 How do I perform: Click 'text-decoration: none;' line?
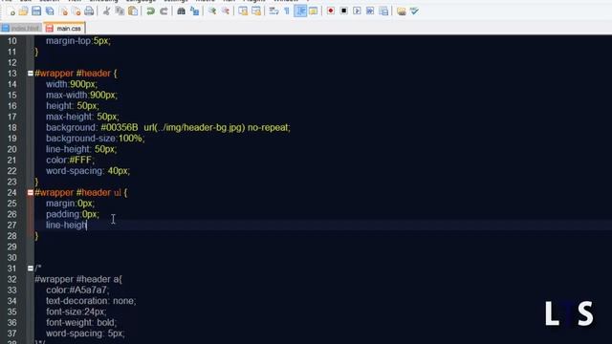click(x=91, y=301)
